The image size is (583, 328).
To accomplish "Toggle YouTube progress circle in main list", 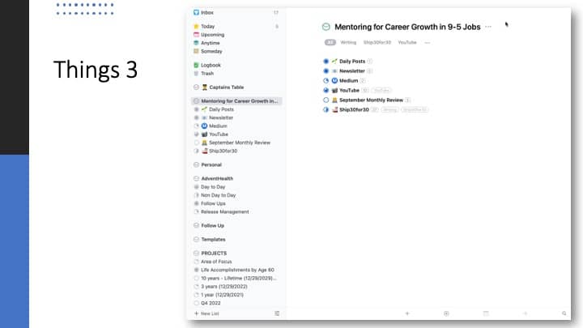I will click(326, 90).
